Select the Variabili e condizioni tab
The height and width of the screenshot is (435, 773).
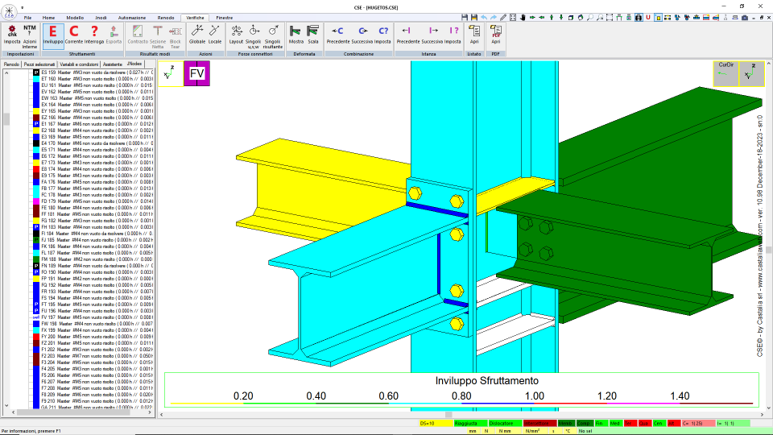point(79,64)
